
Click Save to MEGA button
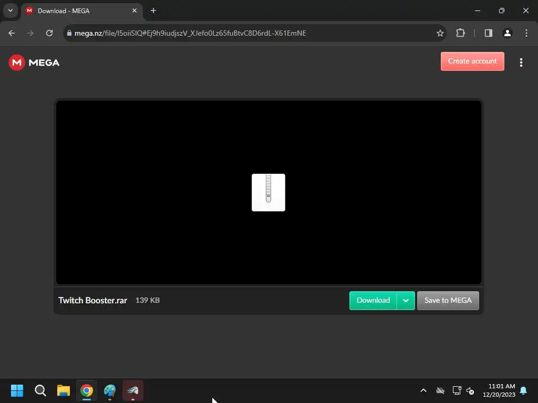pyautogui.click(x=448, y=301)
